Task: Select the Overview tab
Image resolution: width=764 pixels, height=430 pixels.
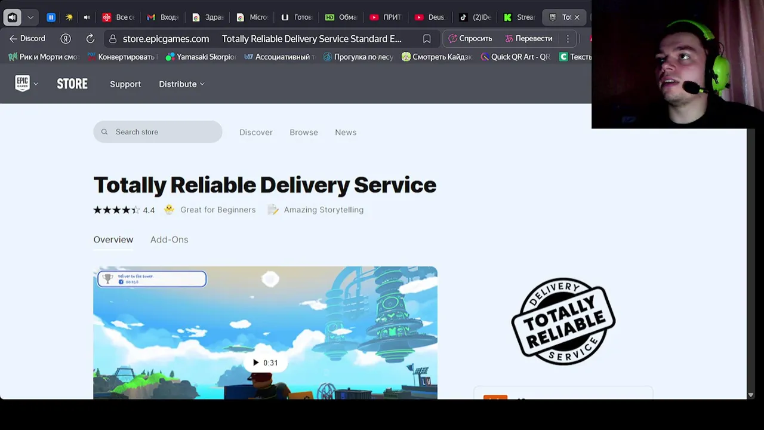Action: pyautogui.click(x=113, y=239)
